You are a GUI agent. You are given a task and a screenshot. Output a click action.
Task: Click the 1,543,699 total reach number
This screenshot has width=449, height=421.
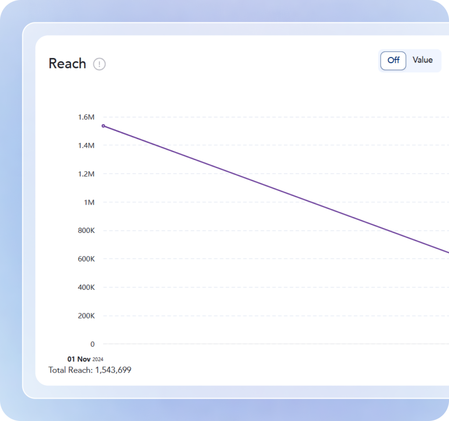113,370
